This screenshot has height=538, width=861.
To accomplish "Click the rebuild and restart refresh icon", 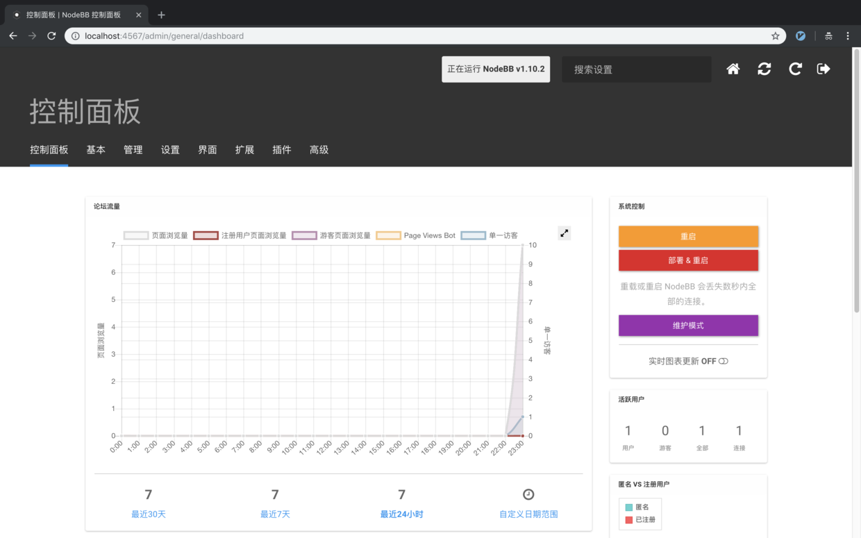I will coord(764,69).
